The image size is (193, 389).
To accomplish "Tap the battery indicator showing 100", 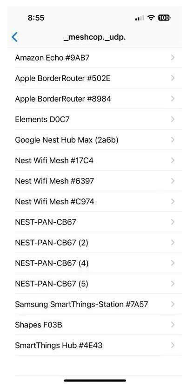I will pyautogui.click(x=164, y=18).
